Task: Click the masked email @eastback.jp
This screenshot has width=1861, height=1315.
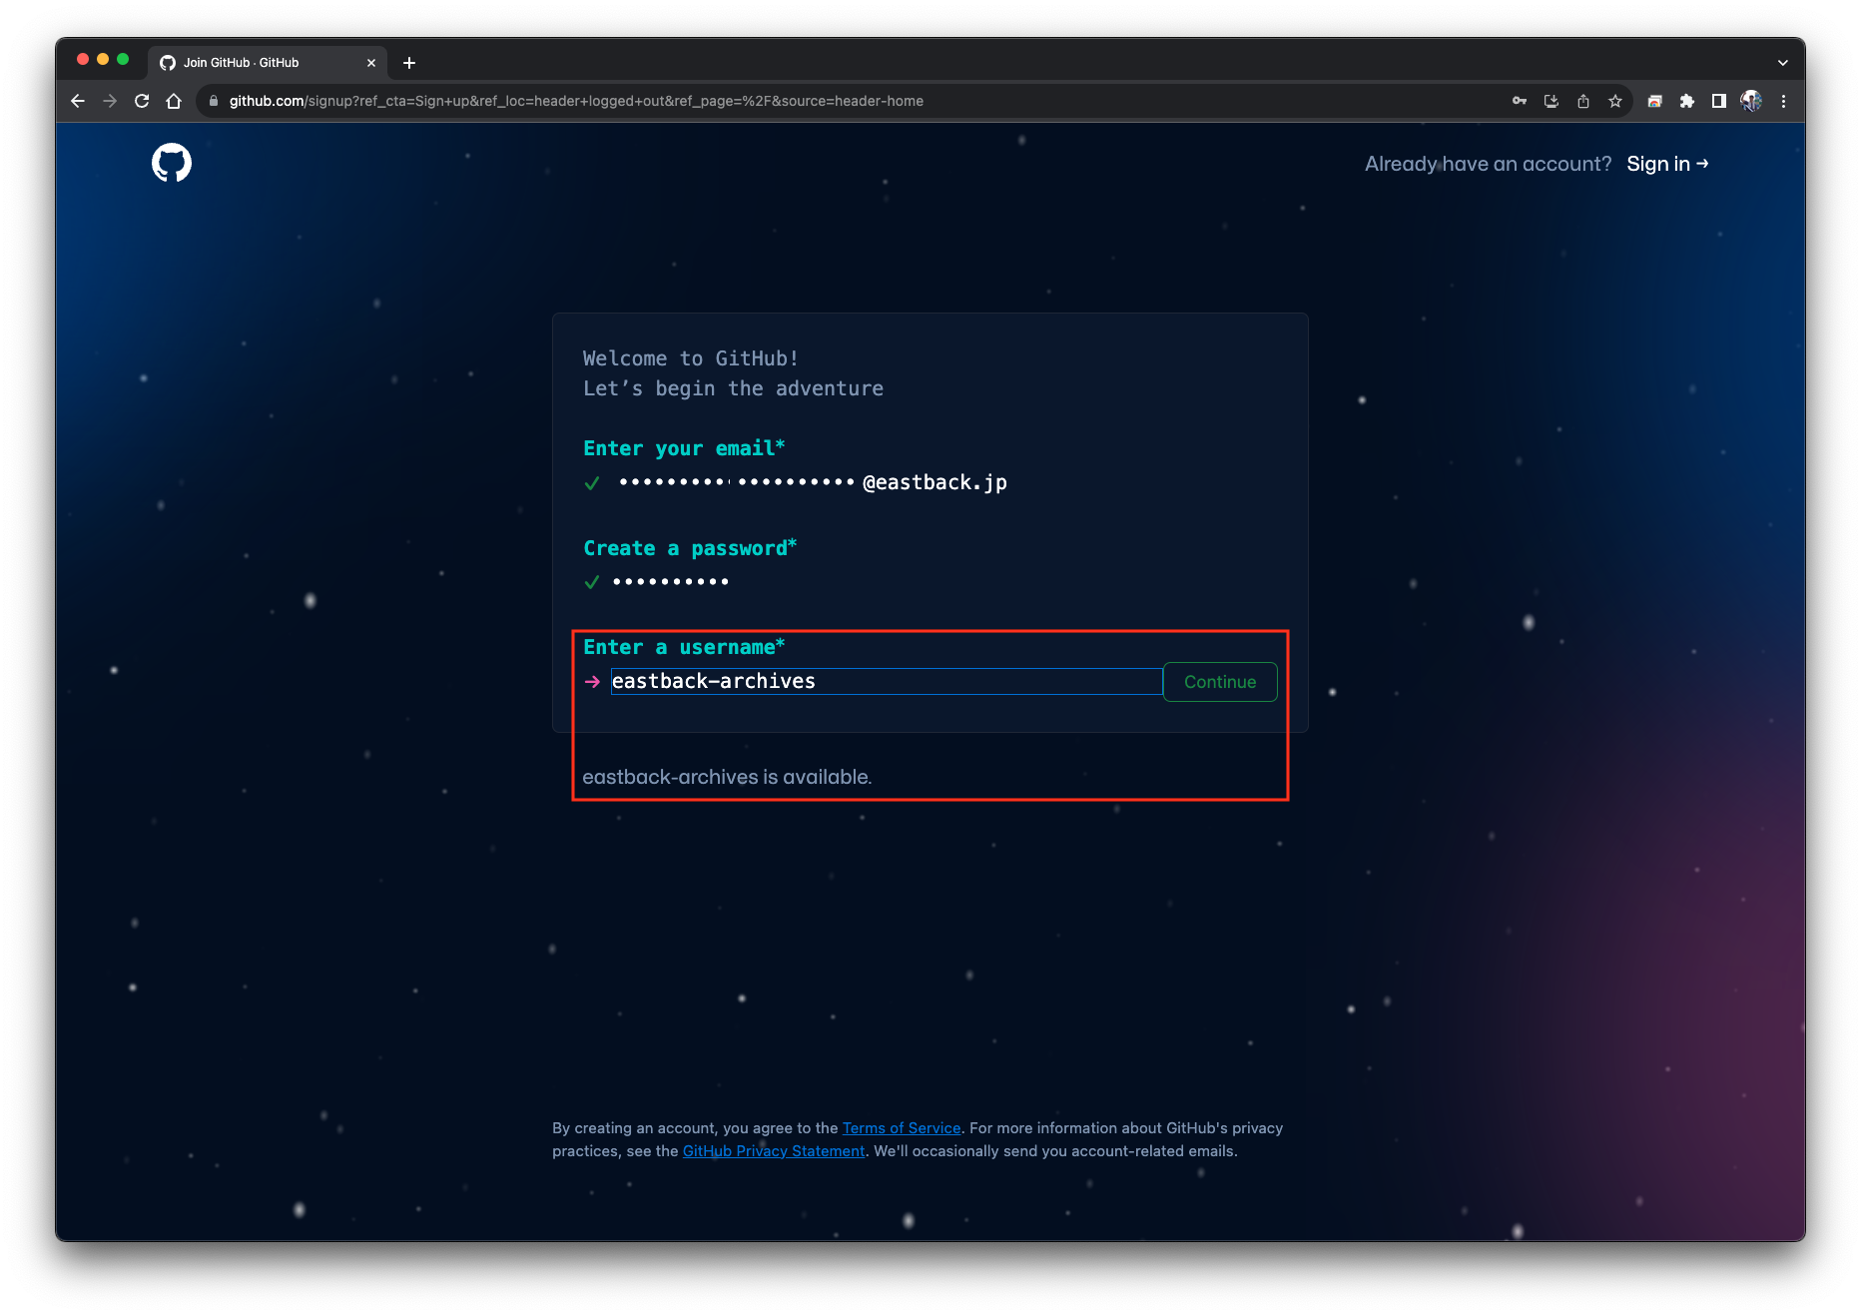Action: point(813,482)
